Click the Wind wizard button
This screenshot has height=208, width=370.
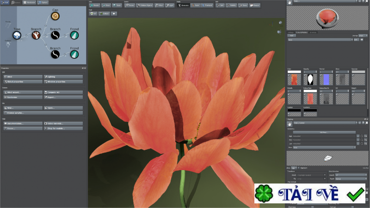[x=22, y=92]
